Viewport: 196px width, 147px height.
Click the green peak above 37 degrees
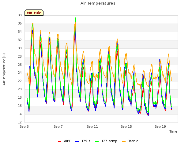75,18
